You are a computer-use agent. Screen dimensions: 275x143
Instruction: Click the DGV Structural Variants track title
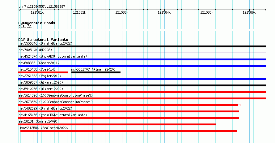coord(43,40)
